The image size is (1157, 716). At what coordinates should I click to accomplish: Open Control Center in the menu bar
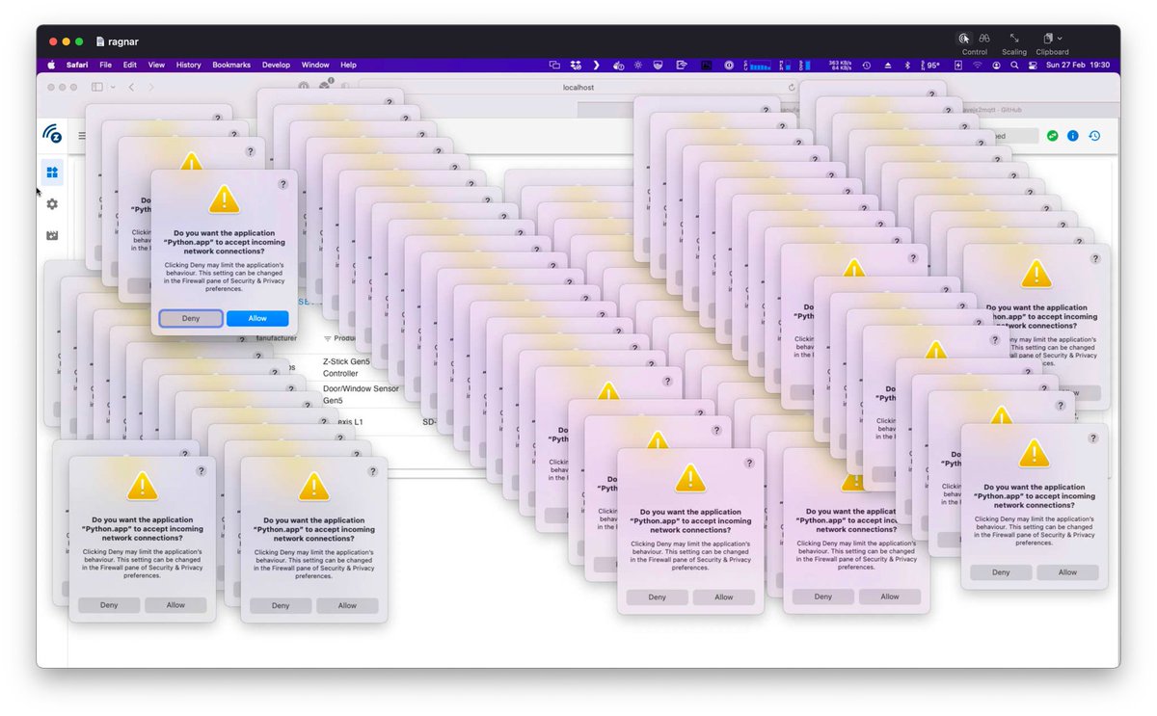1034,65
